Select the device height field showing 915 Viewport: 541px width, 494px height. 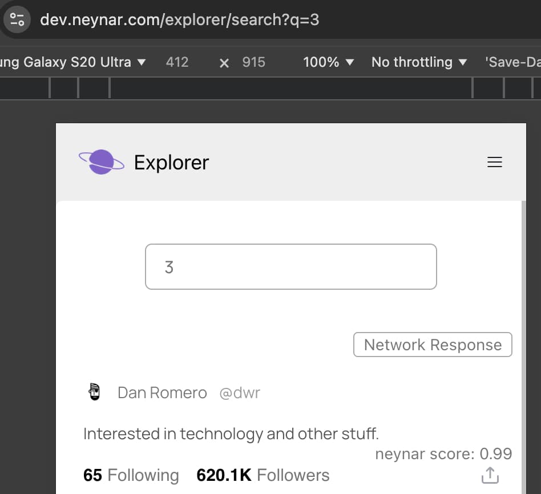click(253, 62)
